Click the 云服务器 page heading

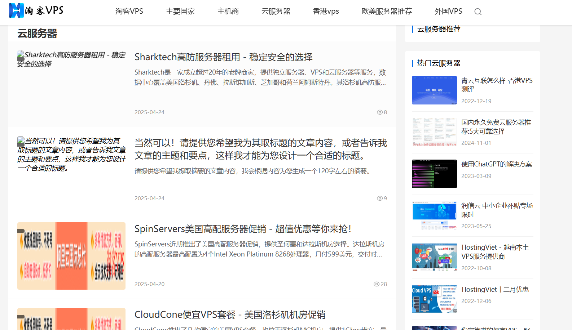tap(37, 34)
